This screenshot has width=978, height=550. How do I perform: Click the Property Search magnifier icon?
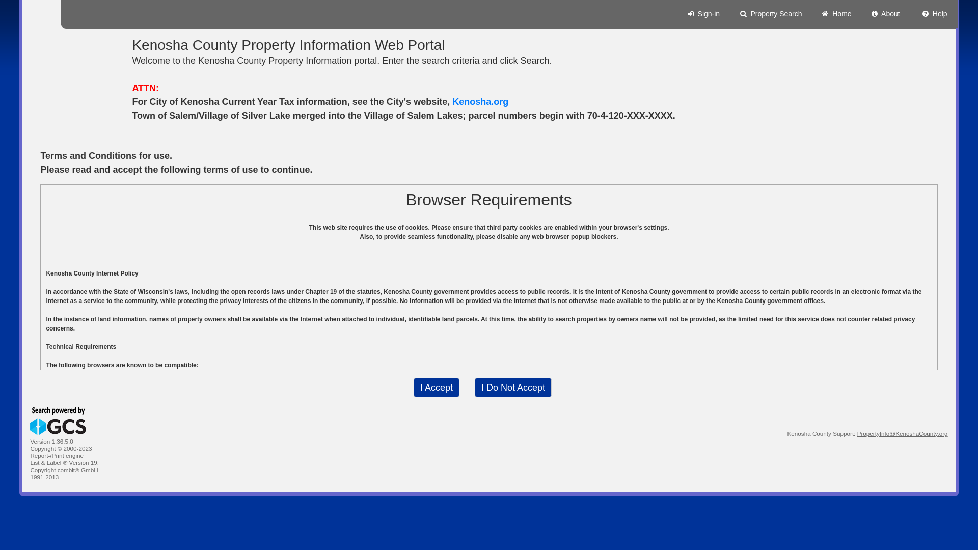pos(744,14)
